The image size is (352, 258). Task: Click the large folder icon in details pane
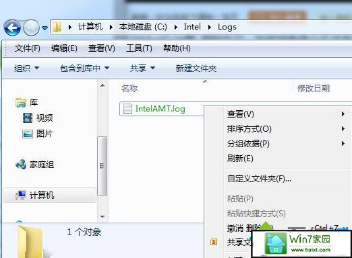(30, 241)
